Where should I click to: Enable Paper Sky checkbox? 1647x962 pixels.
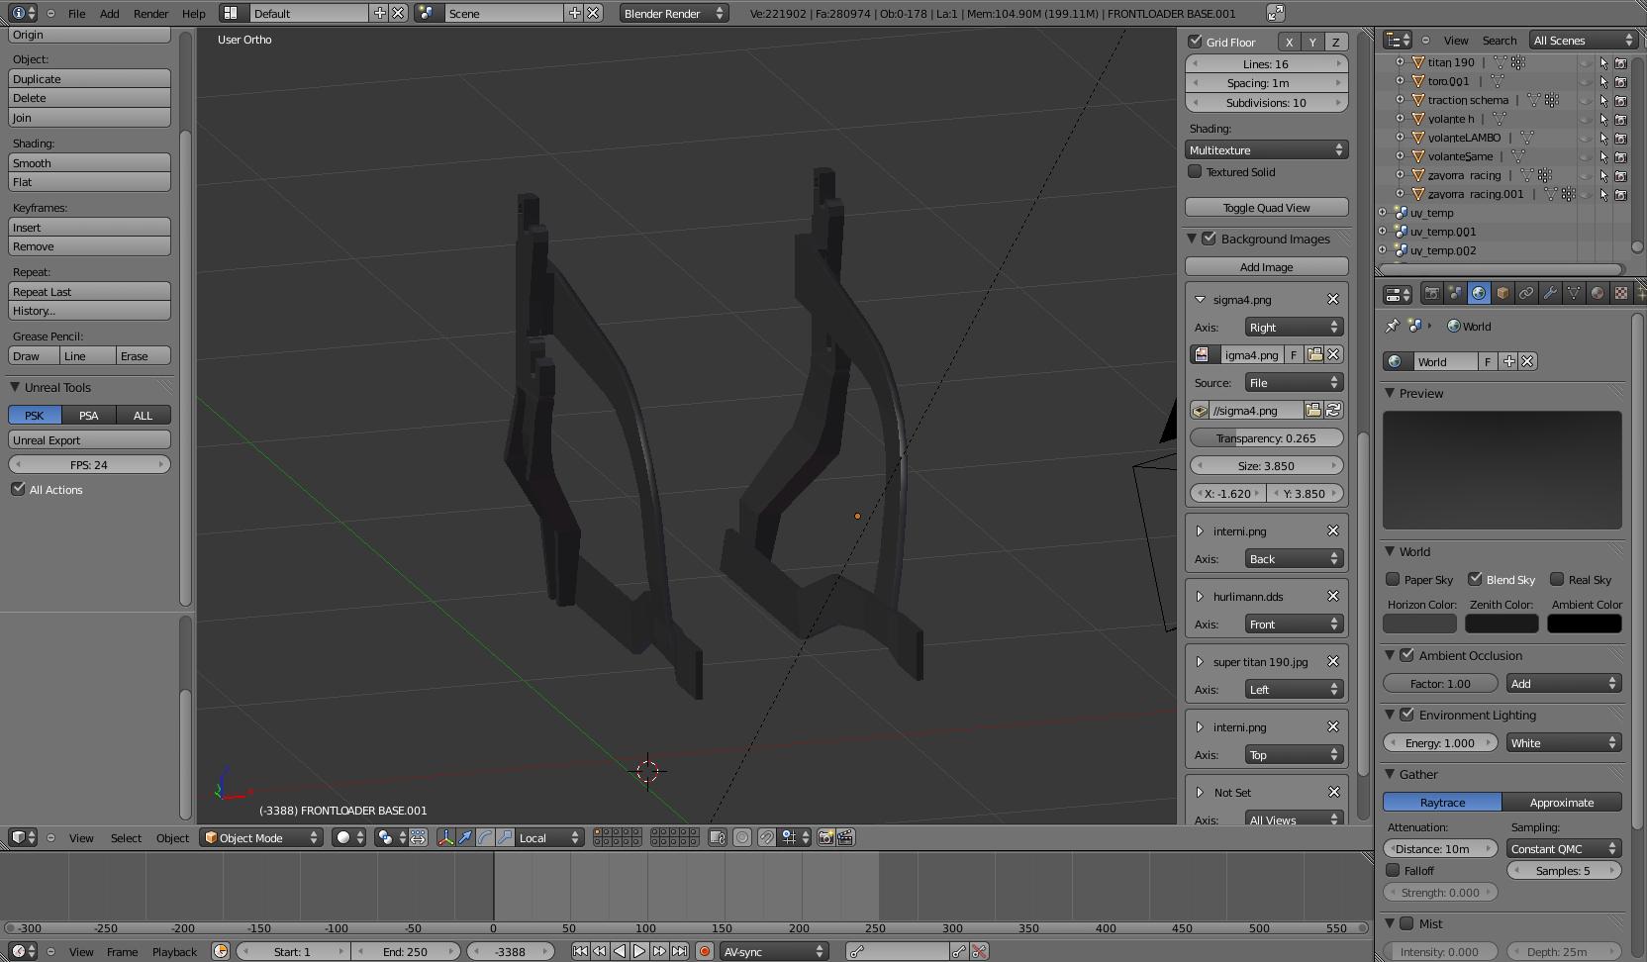click(1393, 579)
